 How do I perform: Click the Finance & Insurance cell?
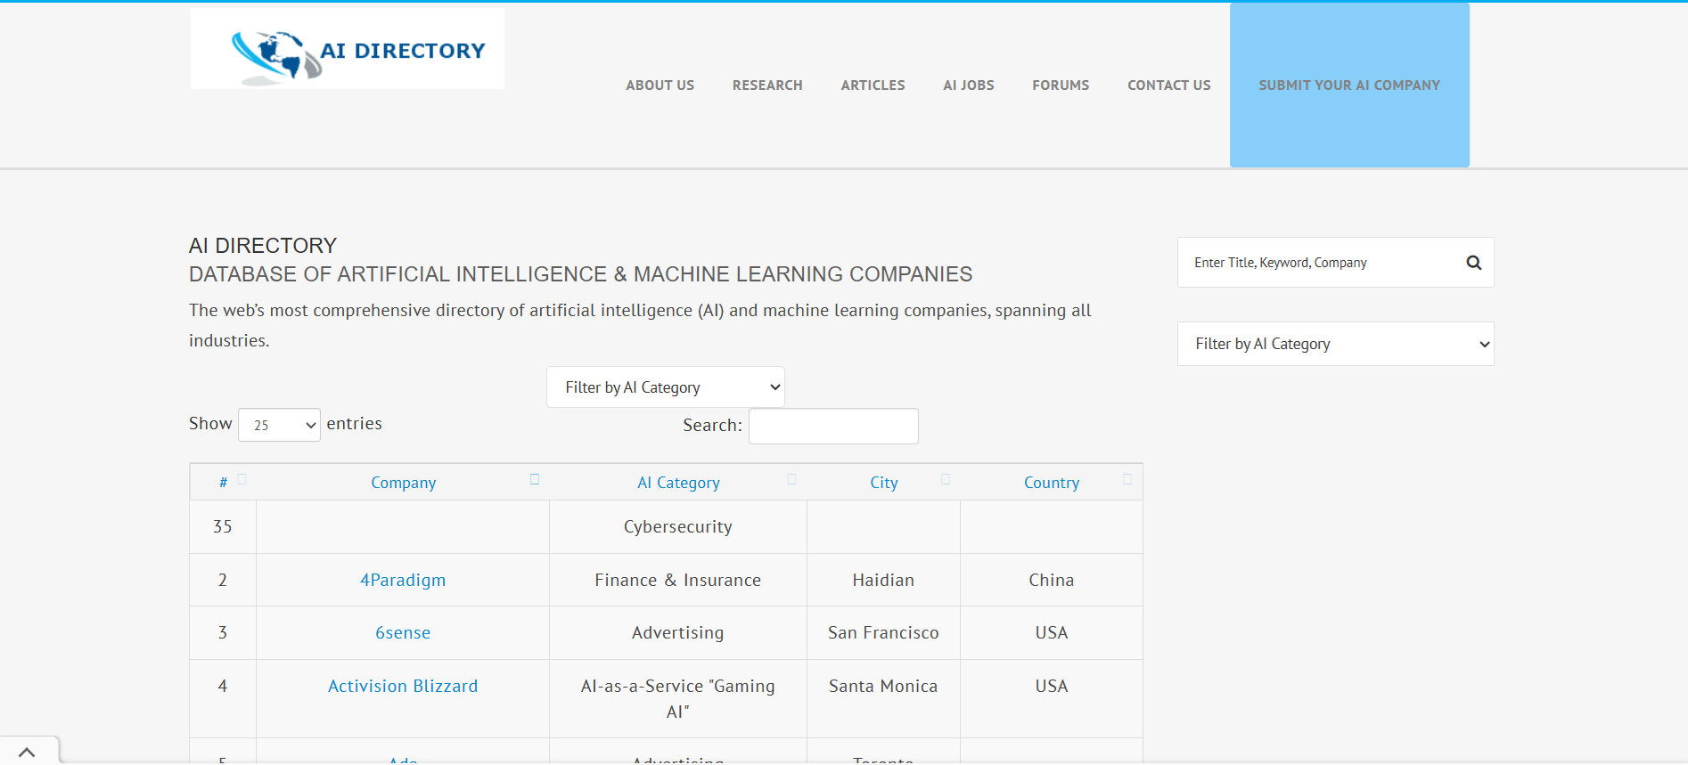point(678,580)
